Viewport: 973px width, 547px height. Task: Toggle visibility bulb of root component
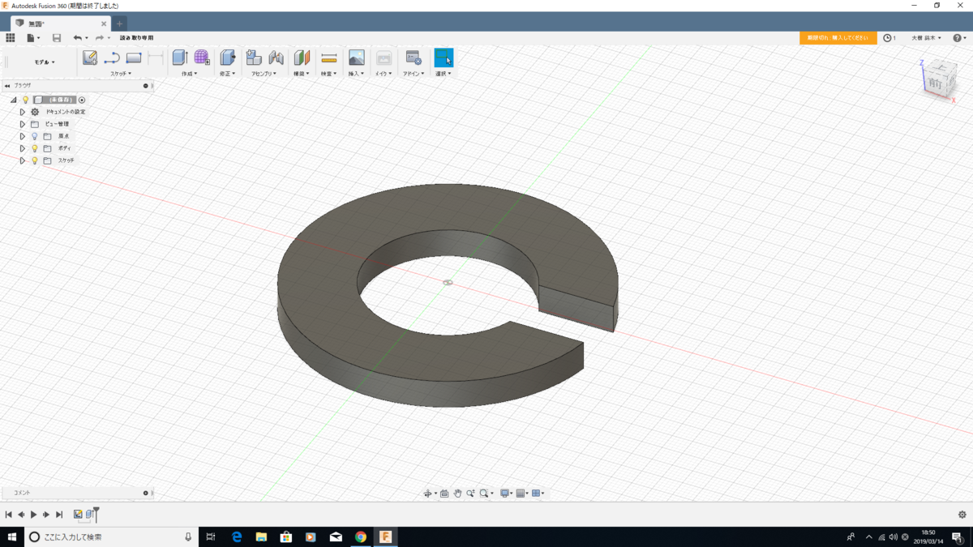click(25, 100)
